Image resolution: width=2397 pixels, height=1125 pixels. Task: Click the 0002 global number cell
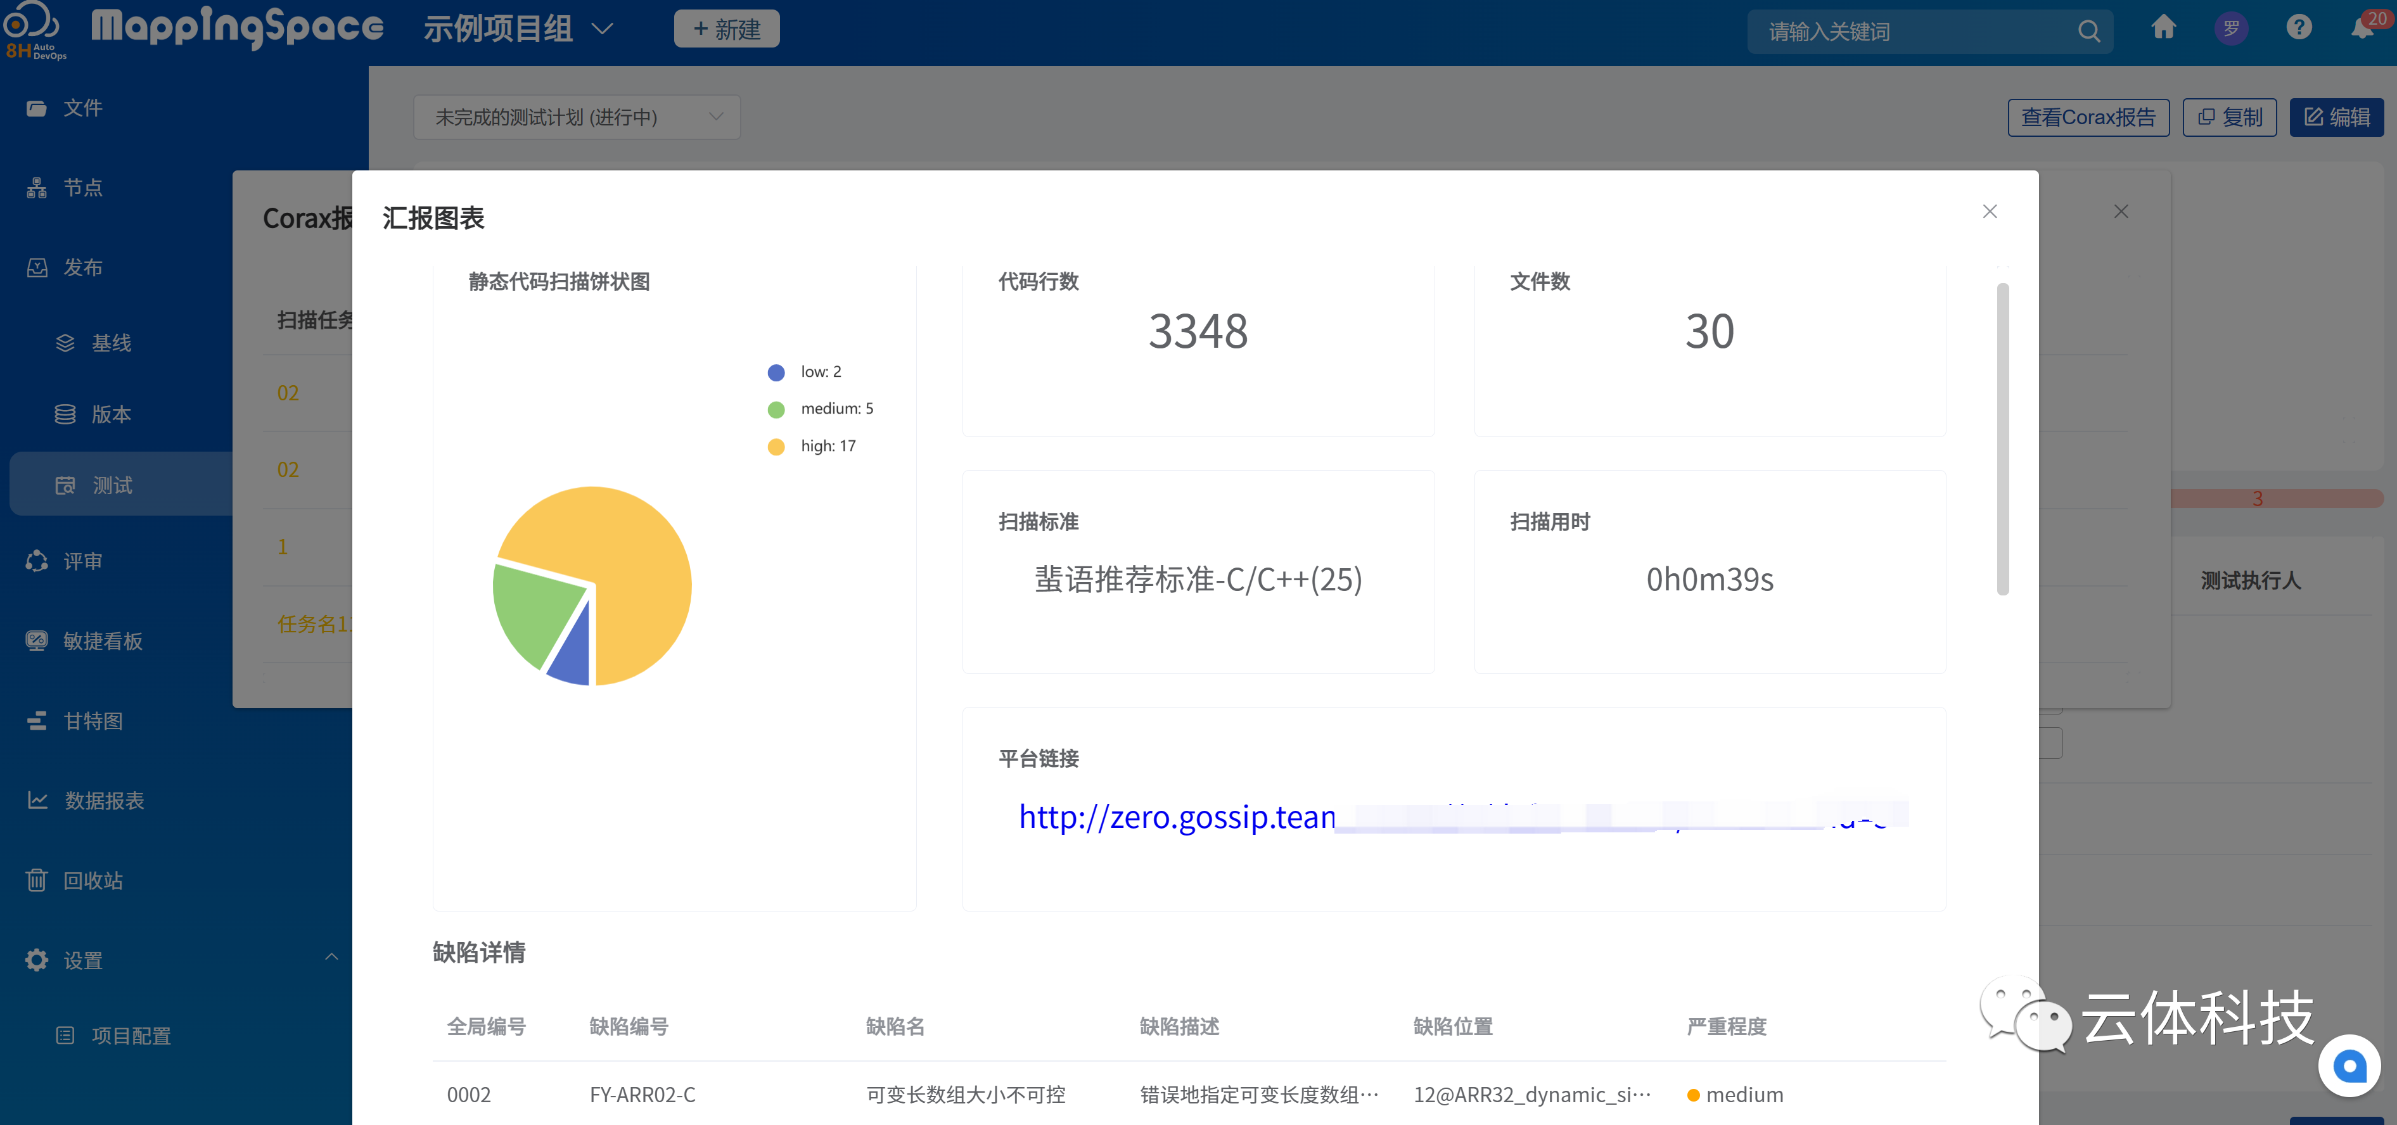pos(468,1095)
